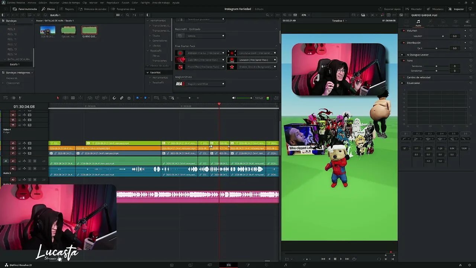Adjust the Semitonos slider handle

tap(436, 66)
